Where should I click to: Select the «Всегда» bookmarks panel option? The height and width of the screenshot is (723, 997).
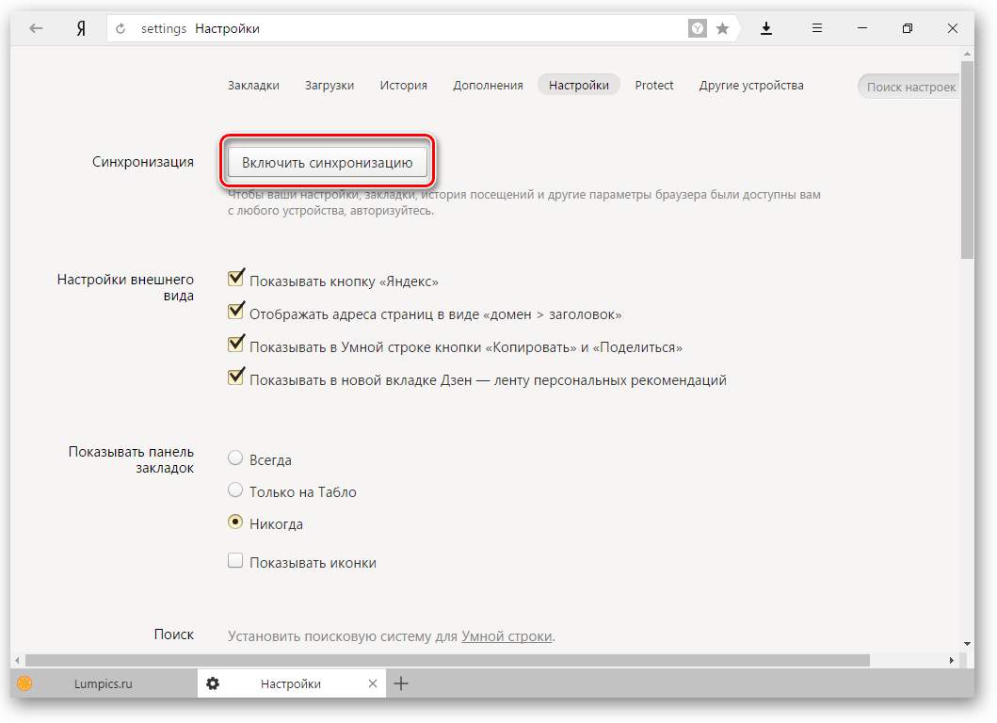[235, 459]
